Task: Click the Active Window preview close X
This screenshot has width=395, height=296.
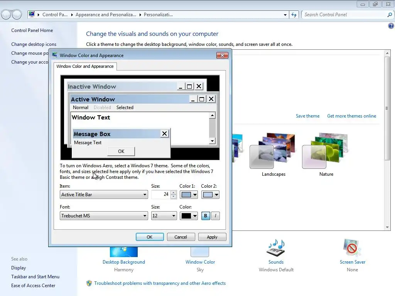Action: click(x=211, y=99)
